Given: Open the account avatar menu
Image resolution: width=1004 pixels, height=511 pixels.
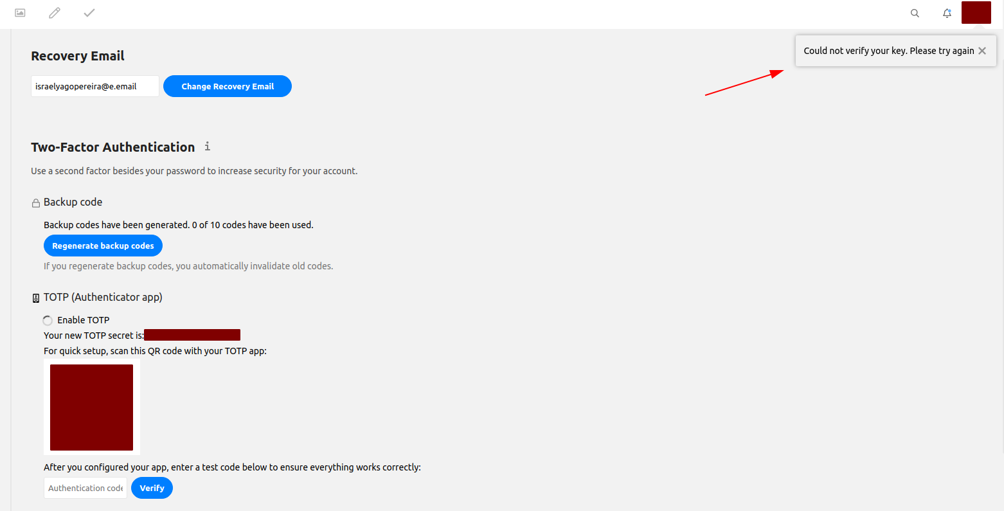Looking at the screenshot, I should [x=976, y=12].
